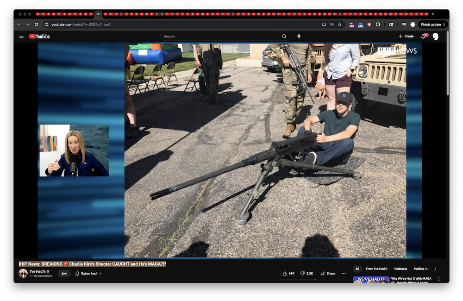This screenshot has width=463, height=301.
Task: Select the From I've Had It chip
Action: pos(376,269)
